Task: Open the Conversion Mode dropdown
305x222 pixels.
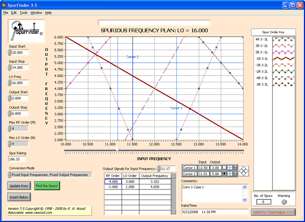Action: click(x=49, y=175)
